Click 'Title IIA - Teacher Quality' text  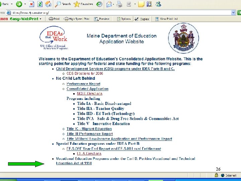click(x=100, y=109)
